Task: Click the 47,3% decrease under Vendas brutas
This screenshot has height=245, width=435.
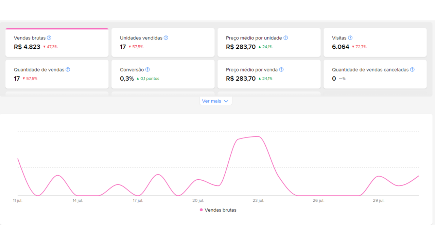Action: 50,47
